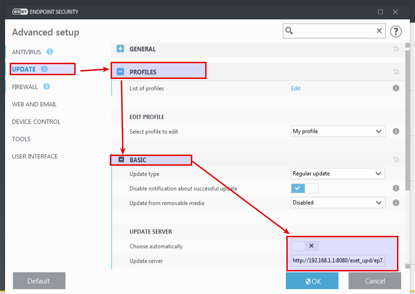This screenshot has width=415, height=294.
Task: Open DEVICE CONTROL settings
Action: (x=36, y=121)
